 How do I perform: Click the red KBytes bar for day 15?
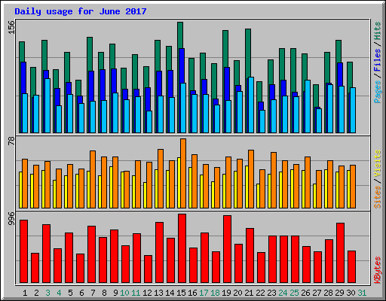[182, 248]
